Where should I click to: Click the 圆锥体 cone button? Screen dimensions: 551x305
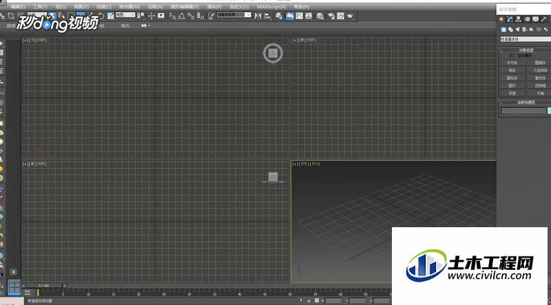540,63
